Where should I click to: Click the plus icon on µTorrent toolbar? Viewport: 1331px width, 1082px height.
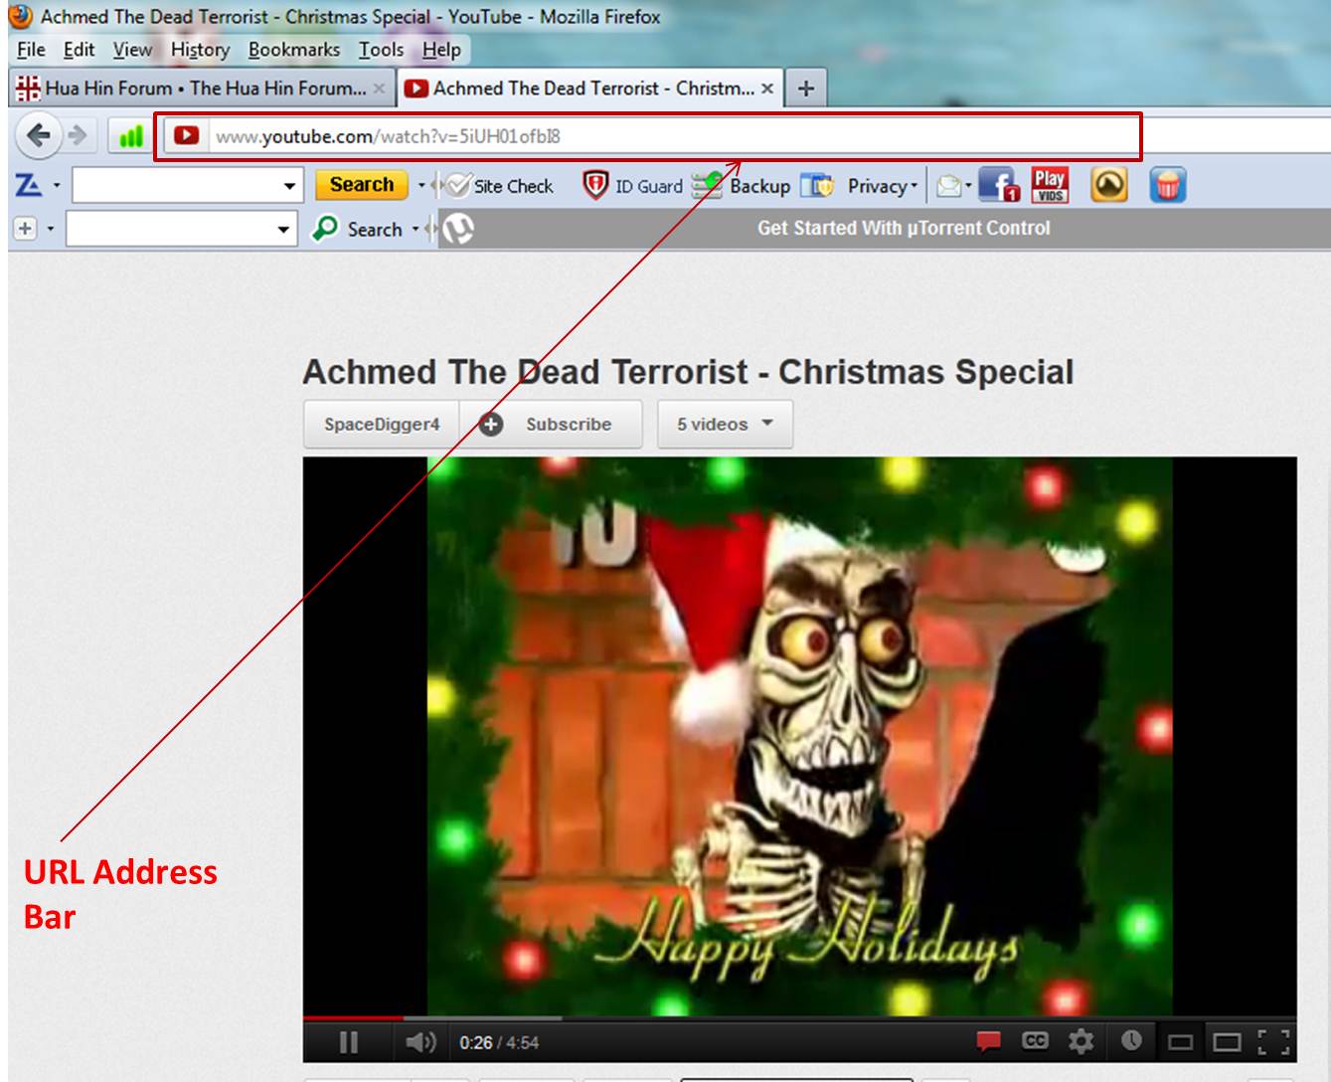25,229
